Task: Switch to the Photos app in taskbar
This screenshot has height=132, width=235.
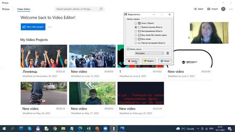Action: [122, 129]
